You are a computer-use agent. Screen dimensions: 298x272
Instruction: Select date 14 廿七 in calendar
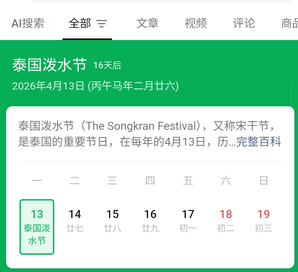[x=75, y=221]
